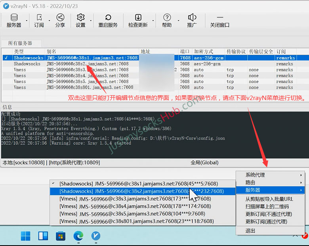
Task: Click the 全局(Global) status bar text
Action: point(204,163)
